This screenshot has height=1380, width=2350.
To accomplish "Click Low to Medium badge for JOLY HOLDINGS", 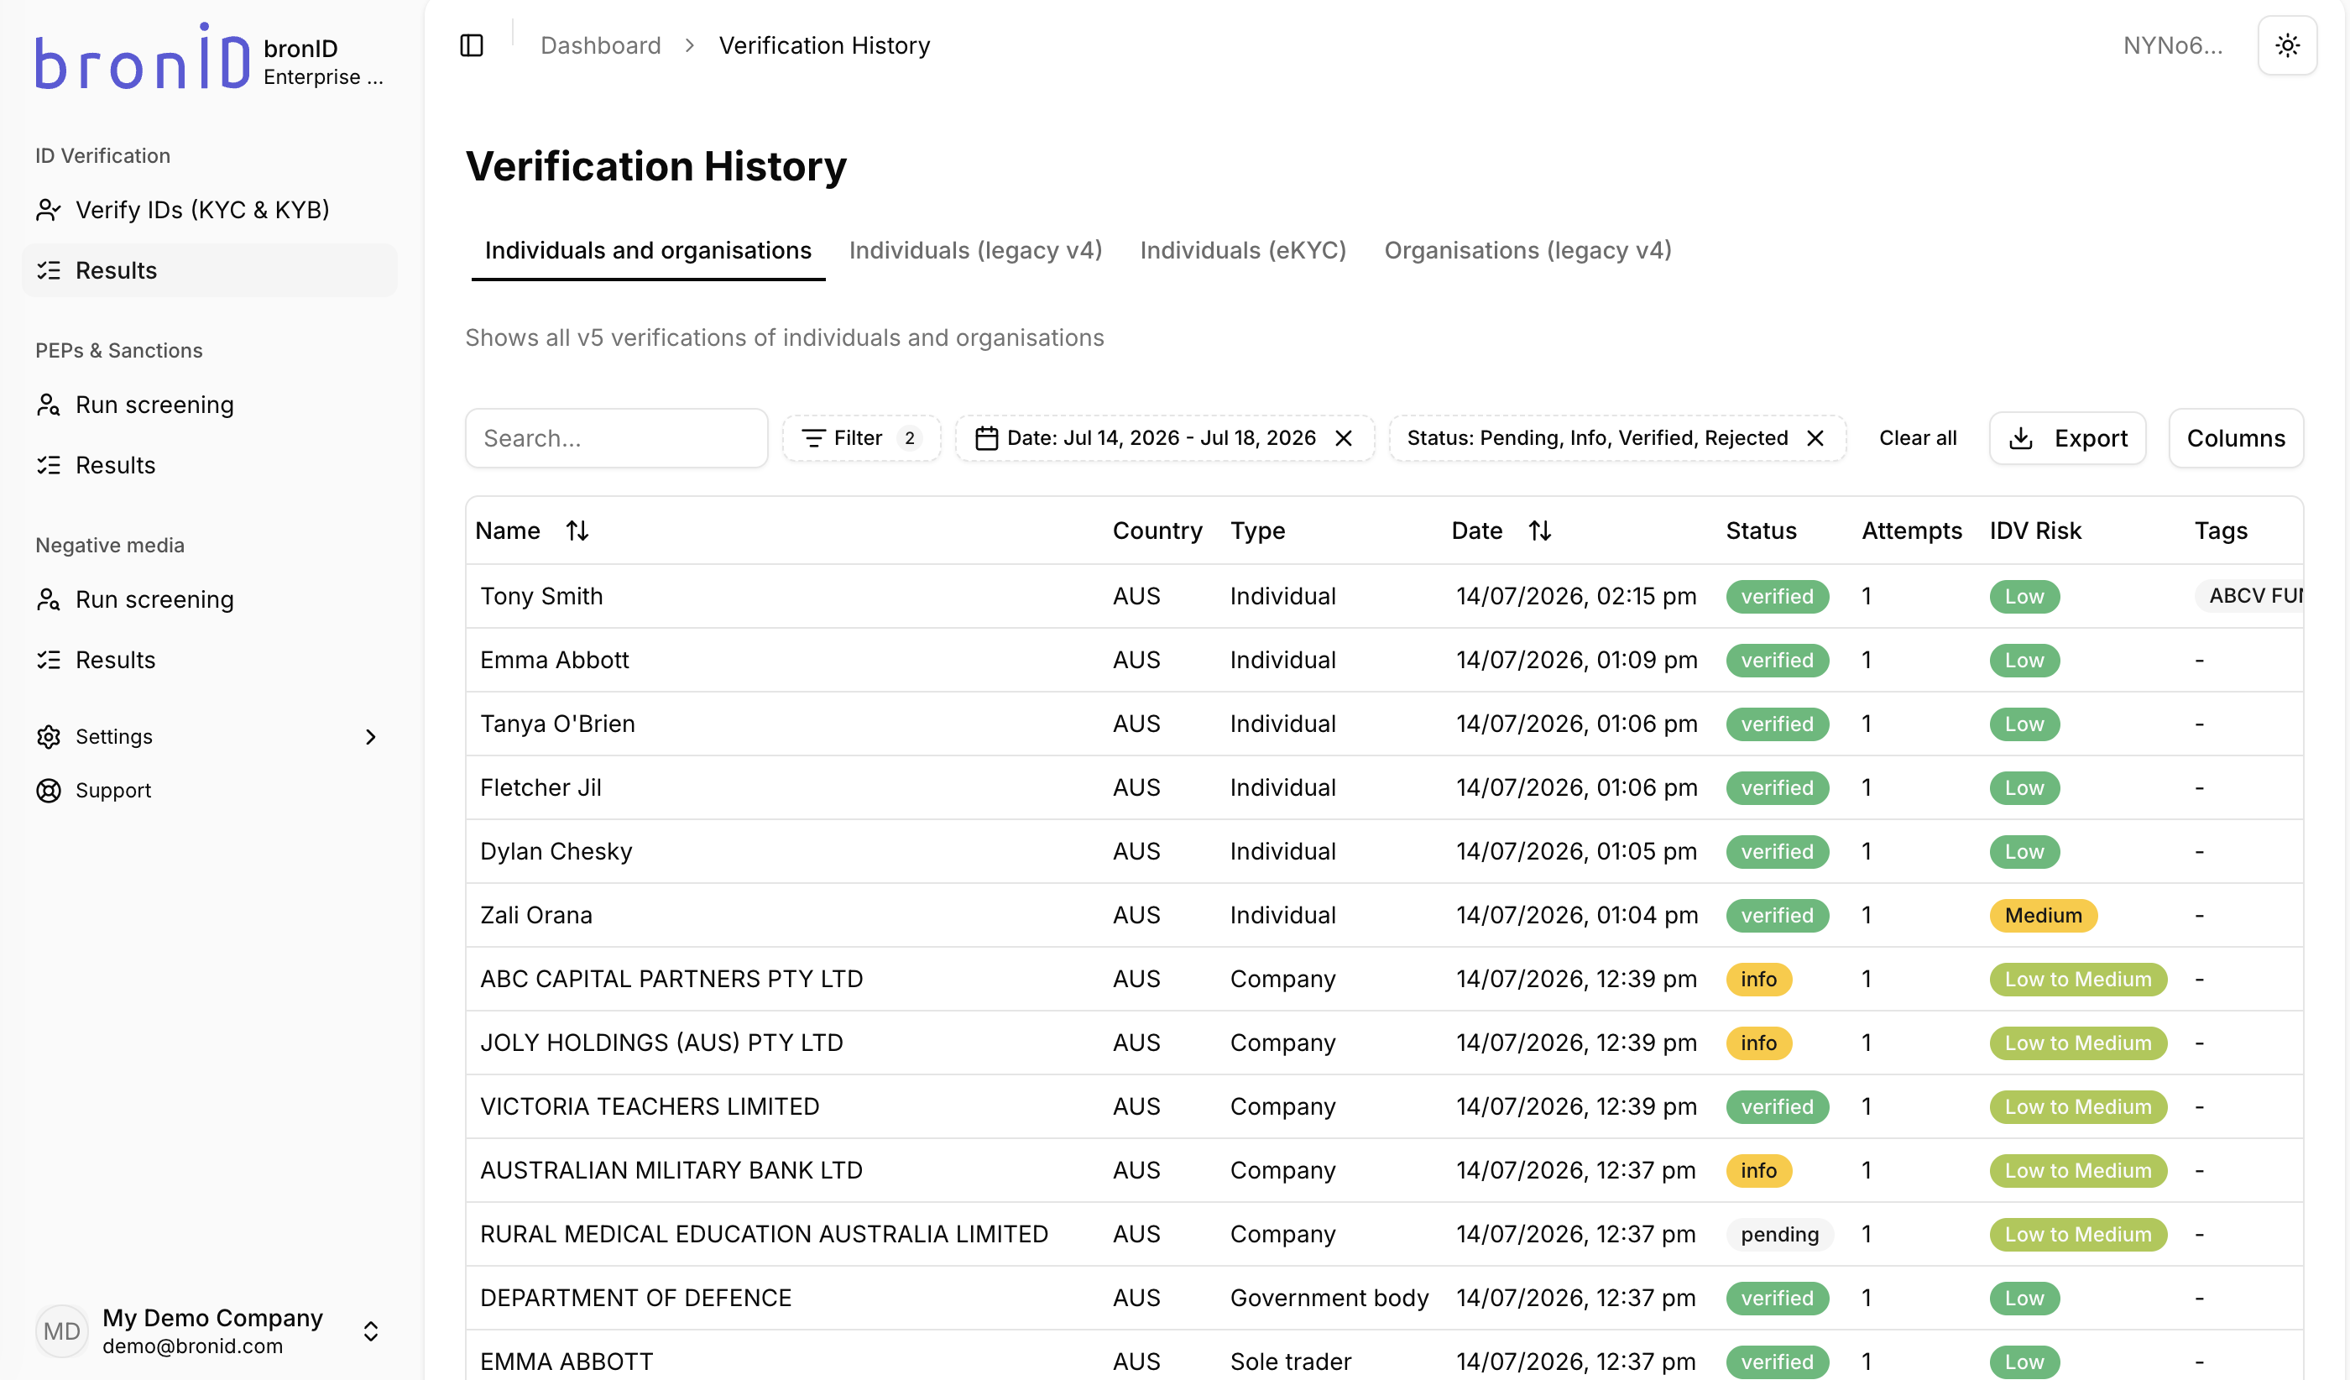I will pyautogui.click(x=2079, y=1043).
